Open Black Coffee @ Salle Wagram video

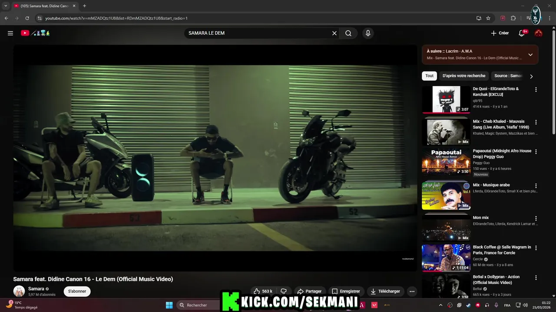446,258
